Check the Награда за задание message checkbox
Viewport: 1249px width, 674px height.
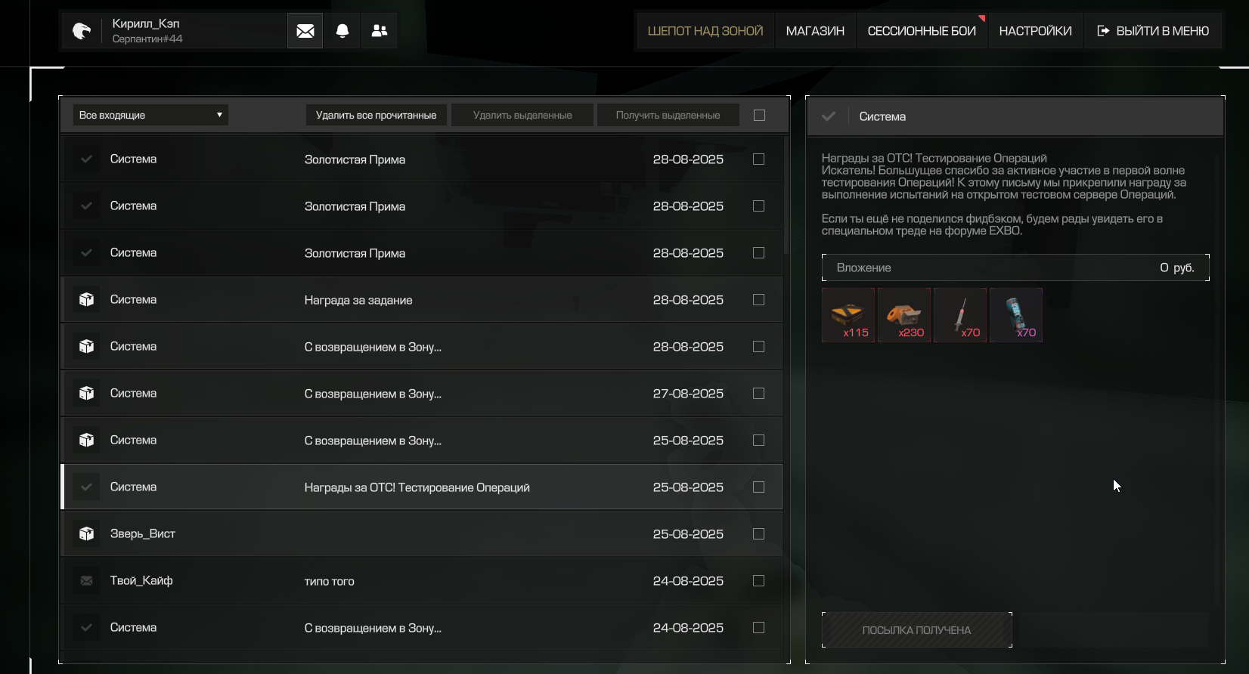click(758, 300)
